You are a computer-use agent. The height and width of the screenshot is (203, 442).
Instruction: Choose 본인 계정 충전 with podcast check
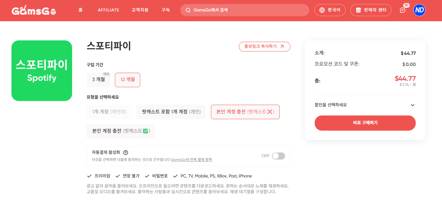click(x=121, y=131)
